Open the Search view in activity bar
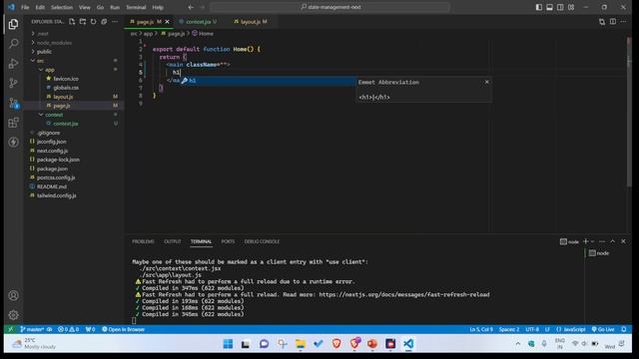The height and width of the screenshot is (359, 639). click(x=13, y=44)
